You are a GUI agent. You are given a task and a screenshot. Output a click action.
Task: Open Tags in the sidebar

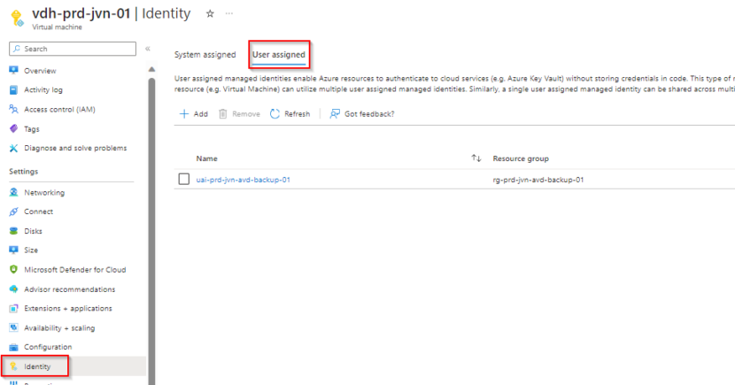pyautogui.click(x=32, y=129)
